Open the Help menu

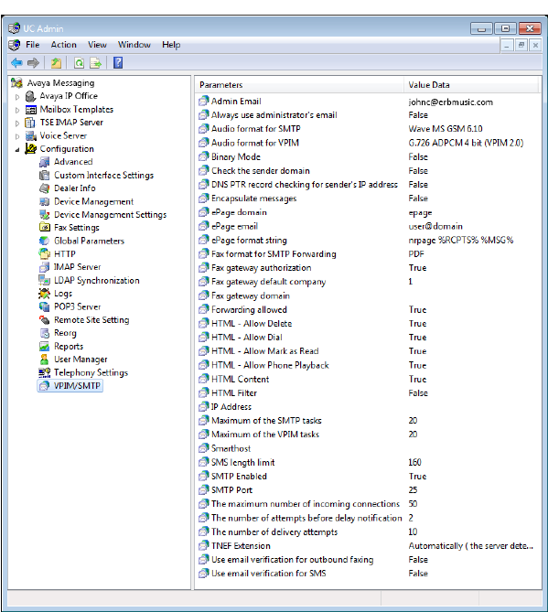(x=171, y=45)
